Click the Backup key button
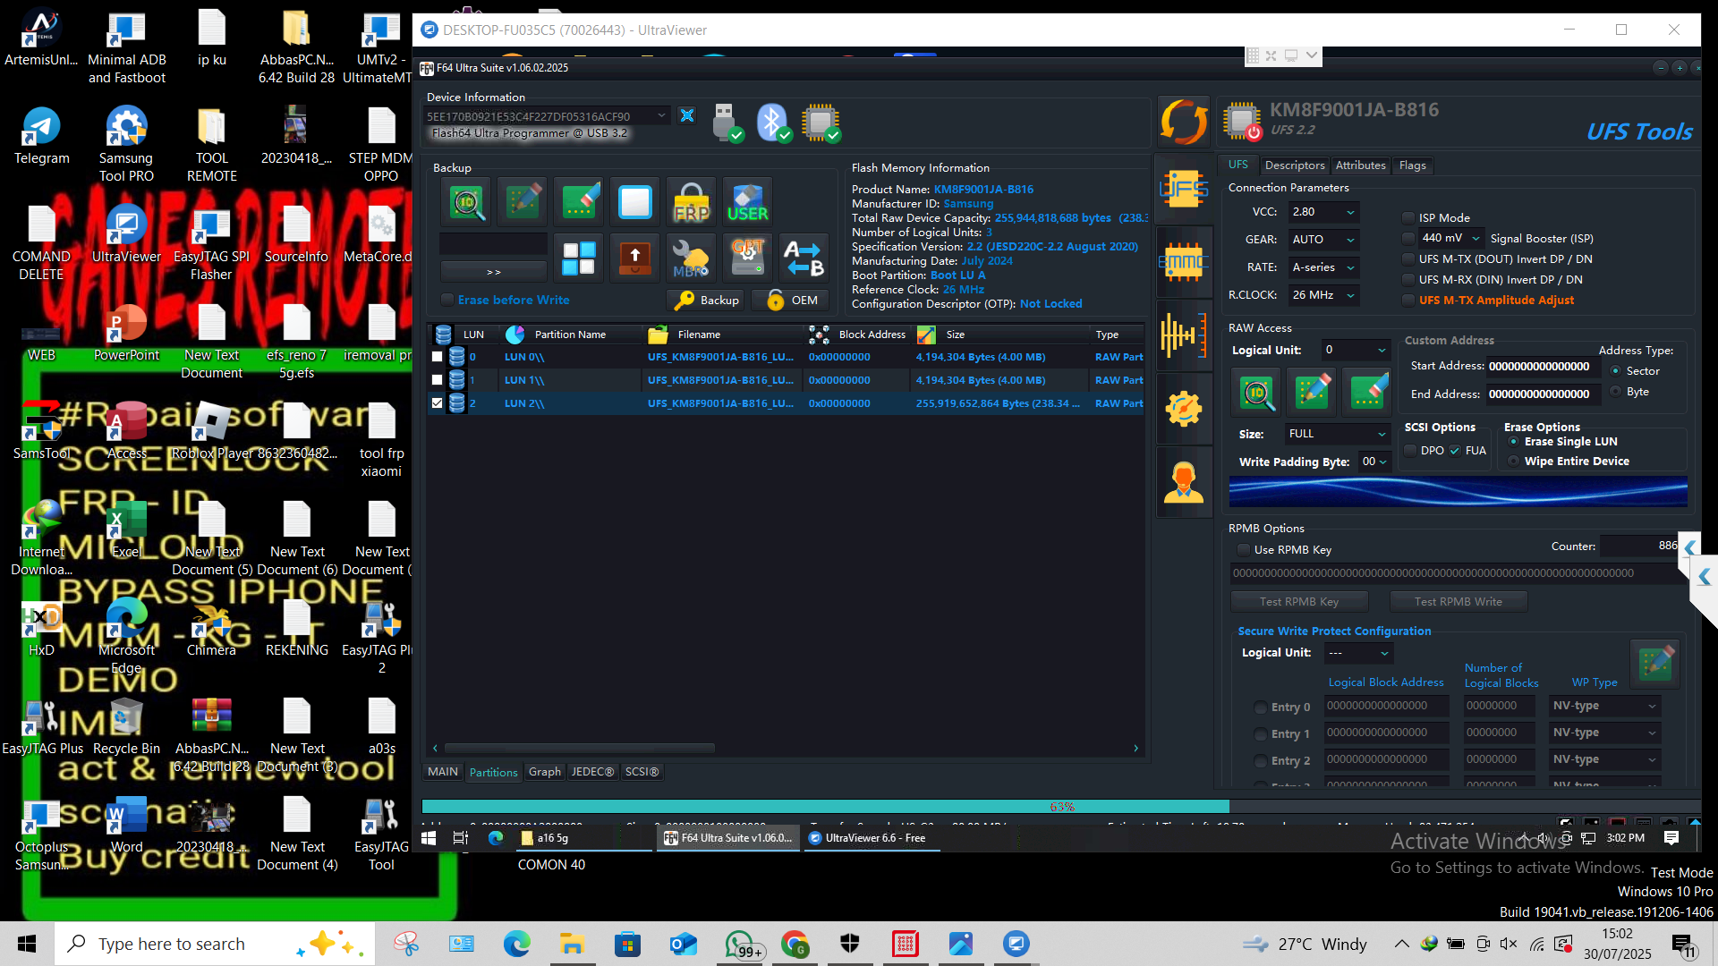The width and height of the screenshot is (1718, 966). tap(707, 301)
